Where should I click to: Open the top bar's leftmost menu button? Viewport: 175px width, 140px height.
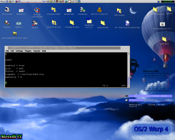coord(2,1)
